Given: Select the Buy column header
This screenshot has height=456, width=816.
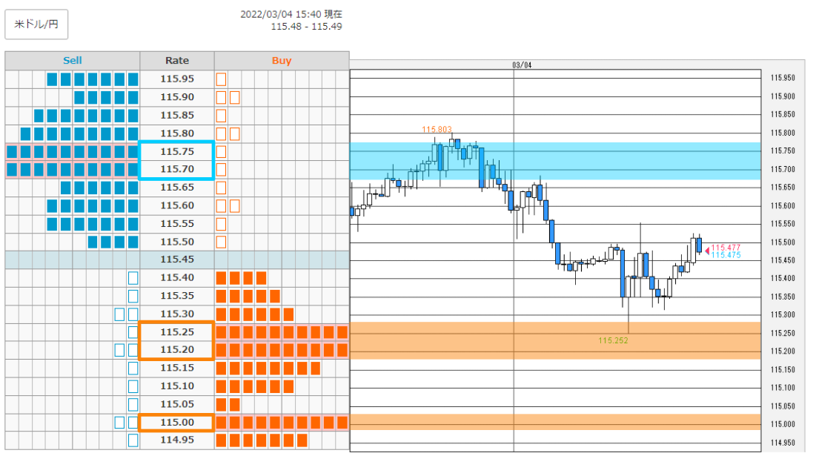Looking at the screenshot, I should (282, 60).
